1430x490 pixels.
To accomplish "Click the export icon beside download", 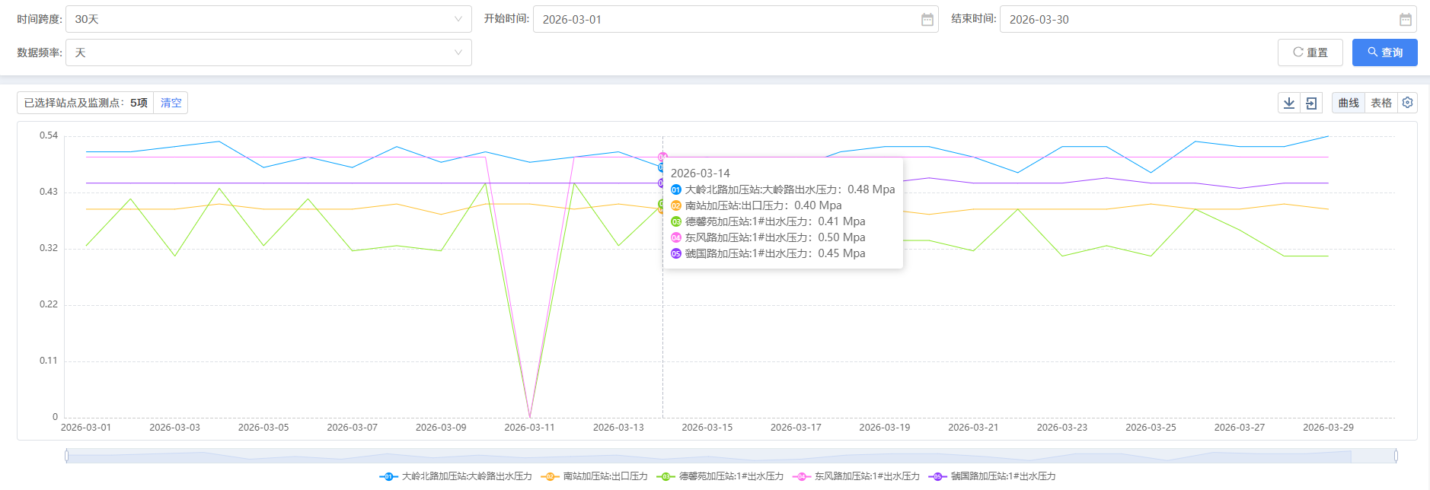I will (1311, 103).
